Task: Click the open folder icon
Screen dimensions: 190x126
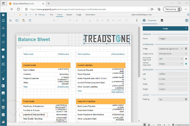Action: tap(20, 15)
